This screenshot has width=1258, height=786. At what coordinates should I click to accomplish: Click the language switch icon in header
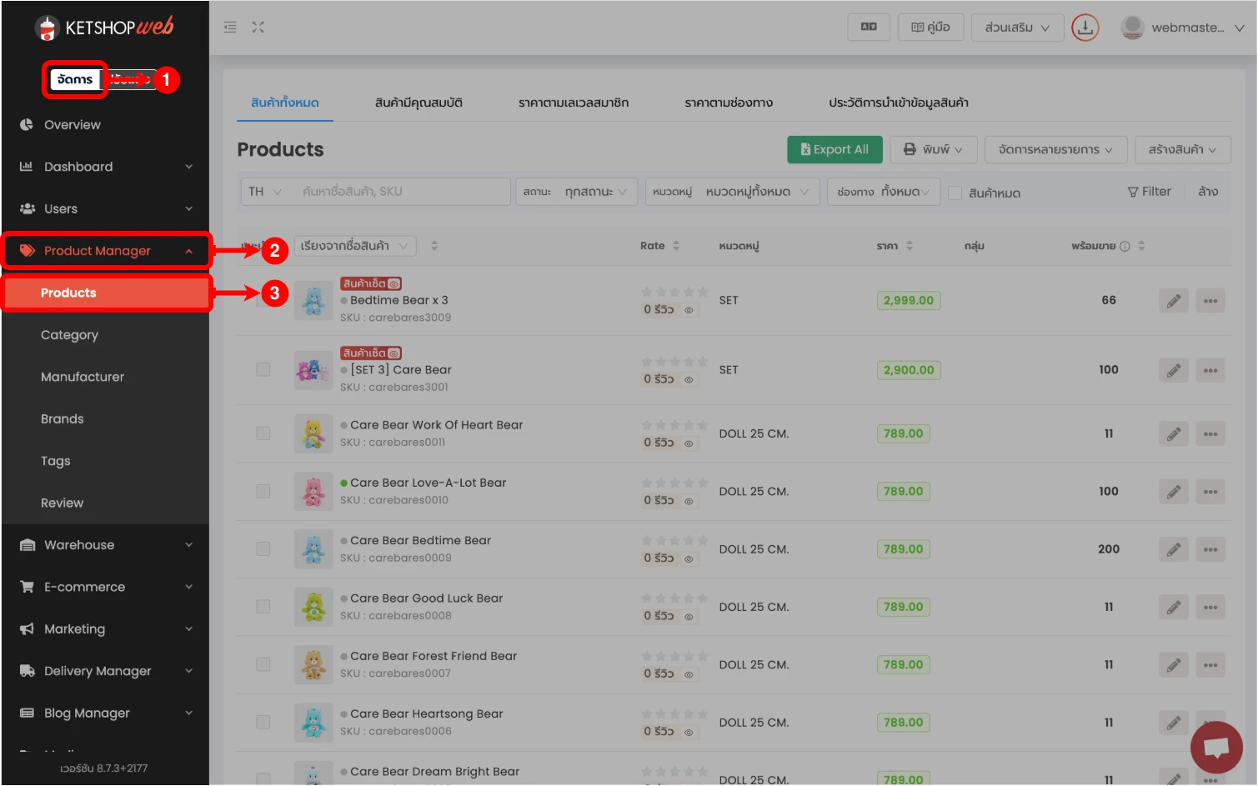coord(869,28)
